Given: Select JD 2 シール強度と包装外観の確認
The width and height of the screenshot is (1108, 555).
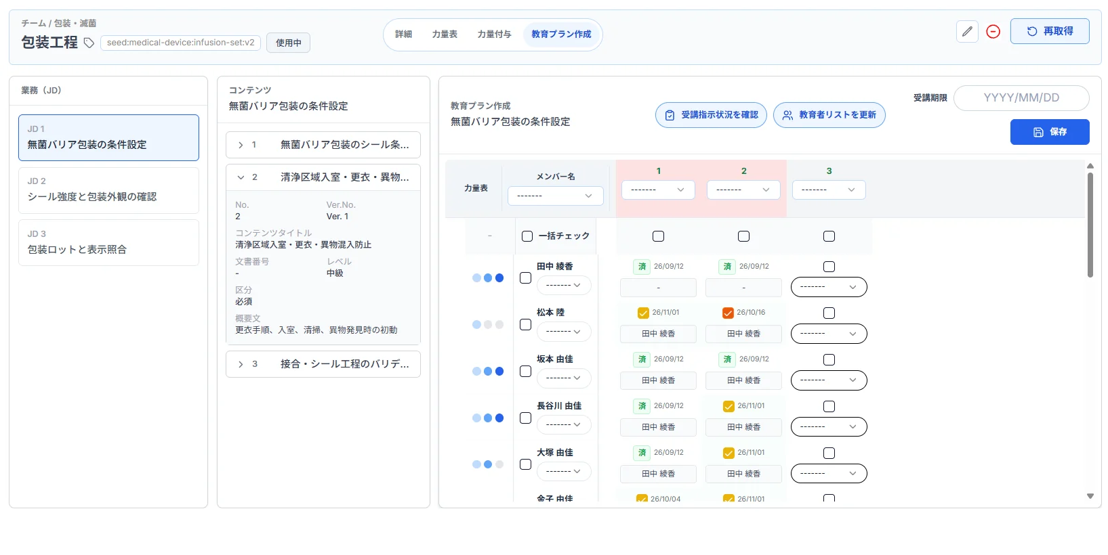Looking at the screenshot, I should [x=108, y=190].
